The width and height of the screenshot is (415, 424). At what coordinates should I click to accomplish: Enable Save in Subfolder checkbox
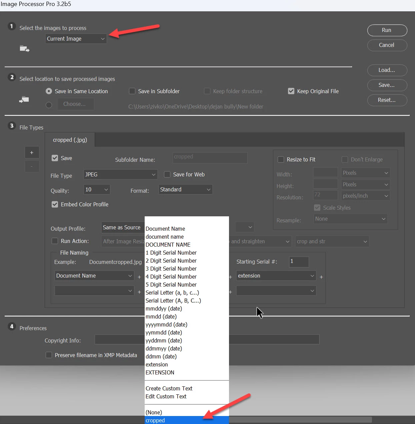pos(132,91)
